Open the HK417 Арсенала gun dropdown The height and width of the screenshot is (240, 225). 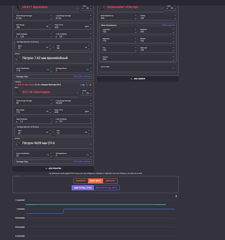[78, 8]
